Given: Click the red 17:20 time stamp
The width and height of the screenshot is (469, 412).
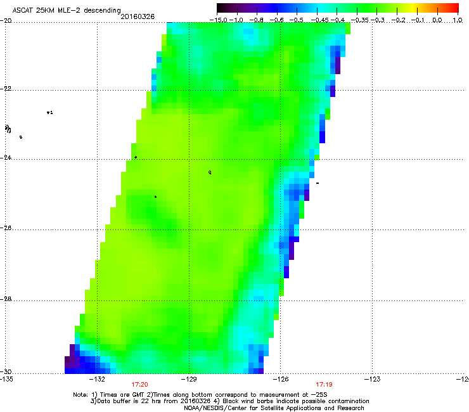Looking at the screenshot, I should 139,385.
